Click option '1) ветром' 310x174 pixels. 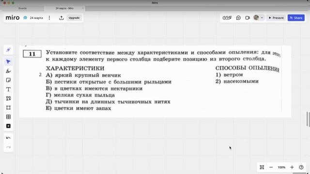[229, 75]
